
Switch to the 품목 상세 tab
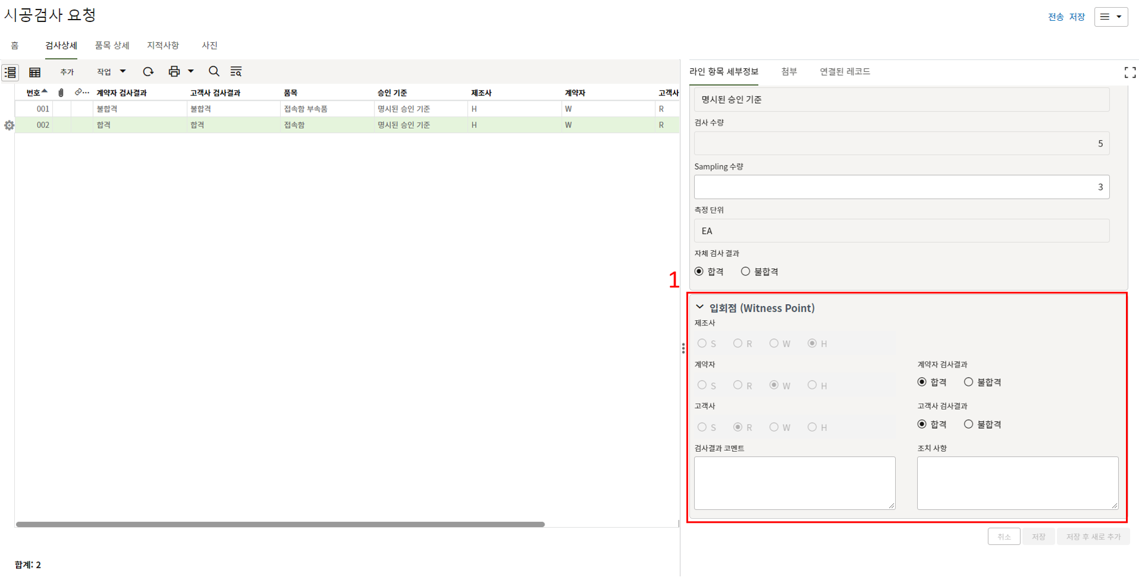tap(112, 46)
